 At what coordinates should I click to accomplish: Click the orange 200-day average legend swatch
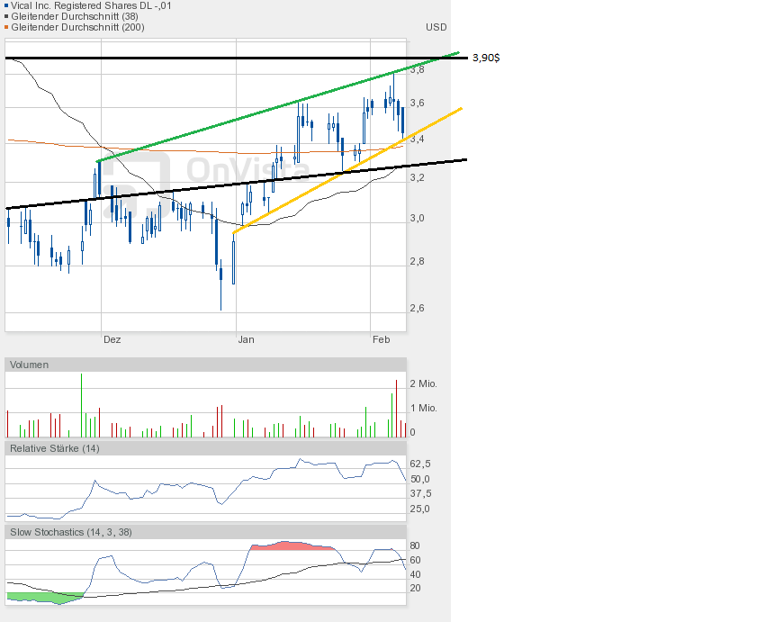tap(7, 27)
